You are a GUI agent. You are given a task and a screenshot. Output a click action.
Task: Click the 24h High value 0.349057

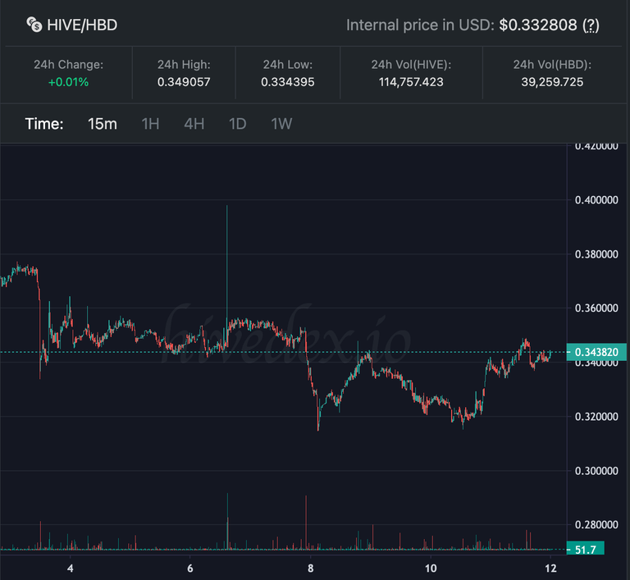click(x=184, y=82)
